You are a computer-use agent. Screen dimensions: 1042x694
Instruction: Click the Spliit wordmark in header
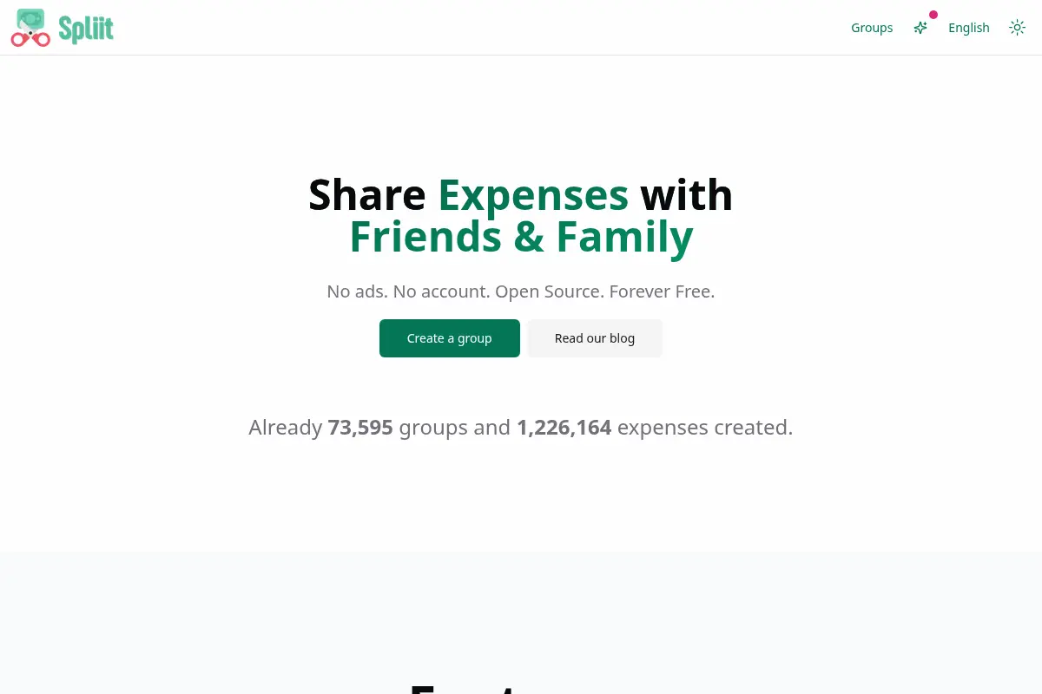(x=86, y=29)
